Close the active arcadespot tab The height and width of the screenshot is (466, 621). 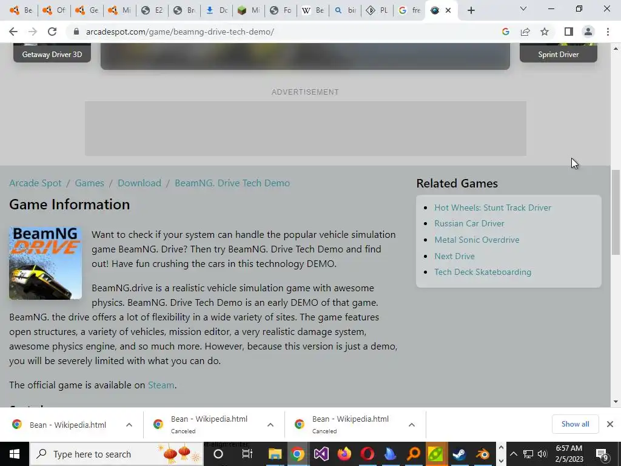pyautogui.click(x=448, y=10)
